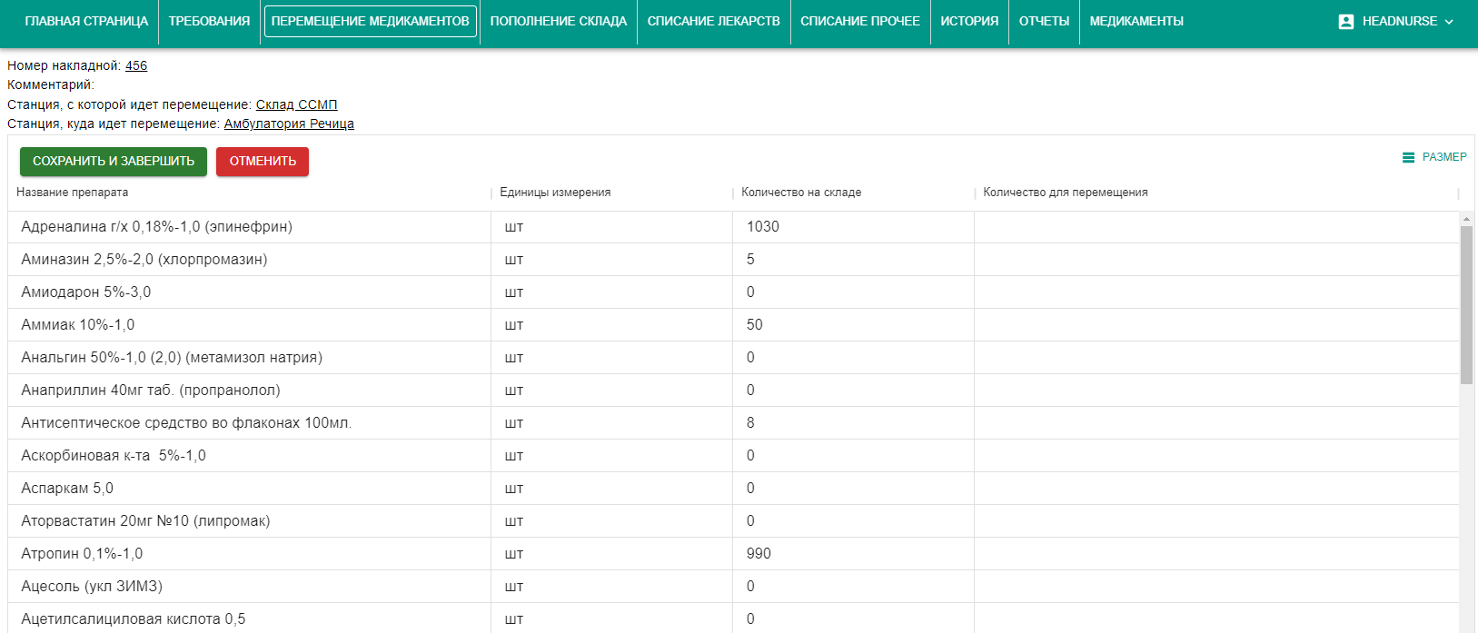The image size is (1478, 633).
Task: Click stock quantity 990 for Атропин
Action: (x=853, y=554)
